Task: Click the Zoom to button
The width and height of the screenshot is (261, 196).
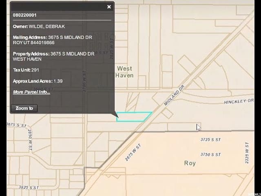Action: point(24,108)
